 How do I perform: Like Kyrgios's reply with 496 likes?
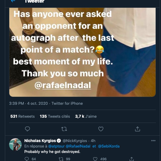[x=95, y=159]
